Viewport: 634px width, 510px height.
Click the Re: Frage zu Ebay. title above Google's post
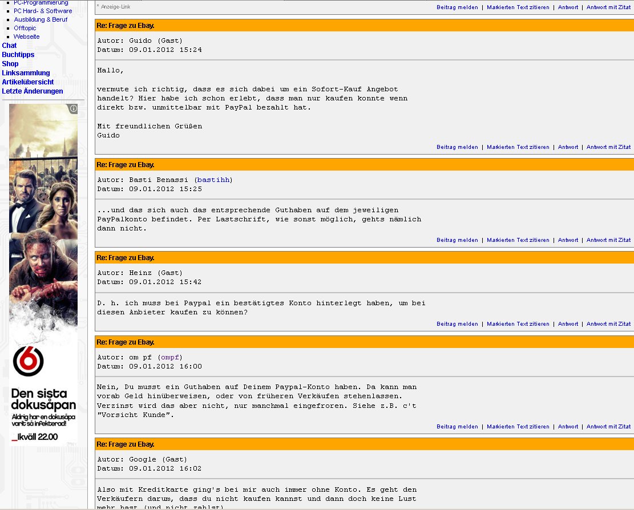point(126,444)
